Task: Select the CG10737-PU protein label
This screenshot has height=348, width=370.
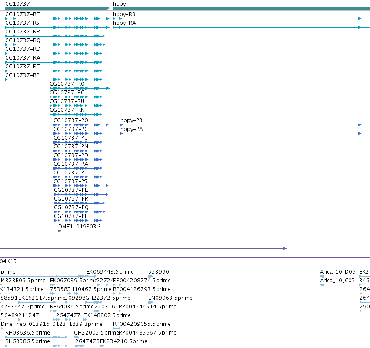Action: [x=70, y=138]
